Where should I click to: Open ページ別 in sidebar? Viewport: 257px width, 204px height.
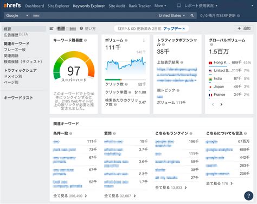pyautogui.click(x=11, y=82)
